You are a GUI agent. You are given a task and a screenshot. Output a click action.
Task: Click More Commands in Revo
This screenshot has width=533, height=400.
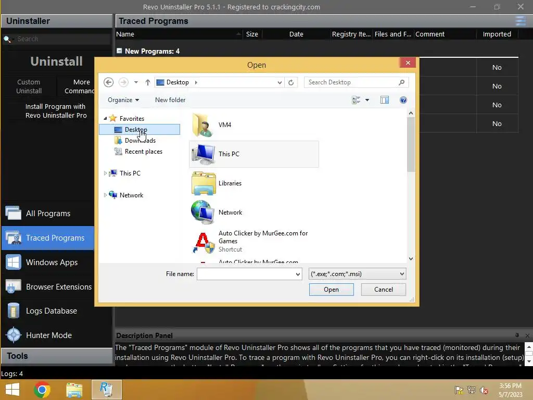coord(79,86)
